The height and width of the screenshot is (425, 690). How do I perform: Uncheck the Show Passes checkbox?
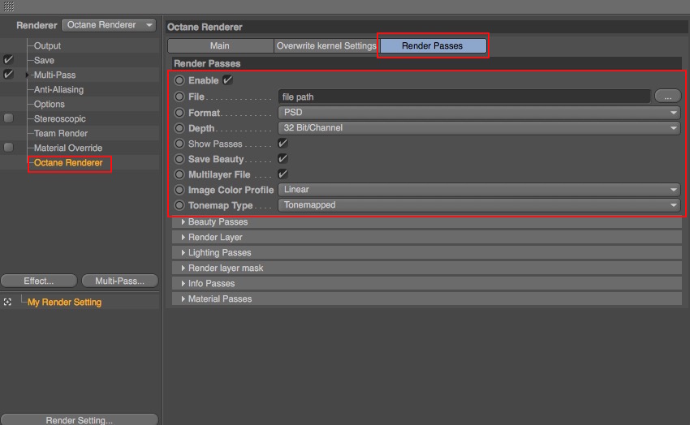[x=282, y=144]
